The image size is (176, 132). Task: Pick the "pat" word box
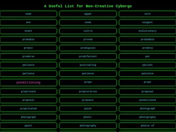coord(148,56)
